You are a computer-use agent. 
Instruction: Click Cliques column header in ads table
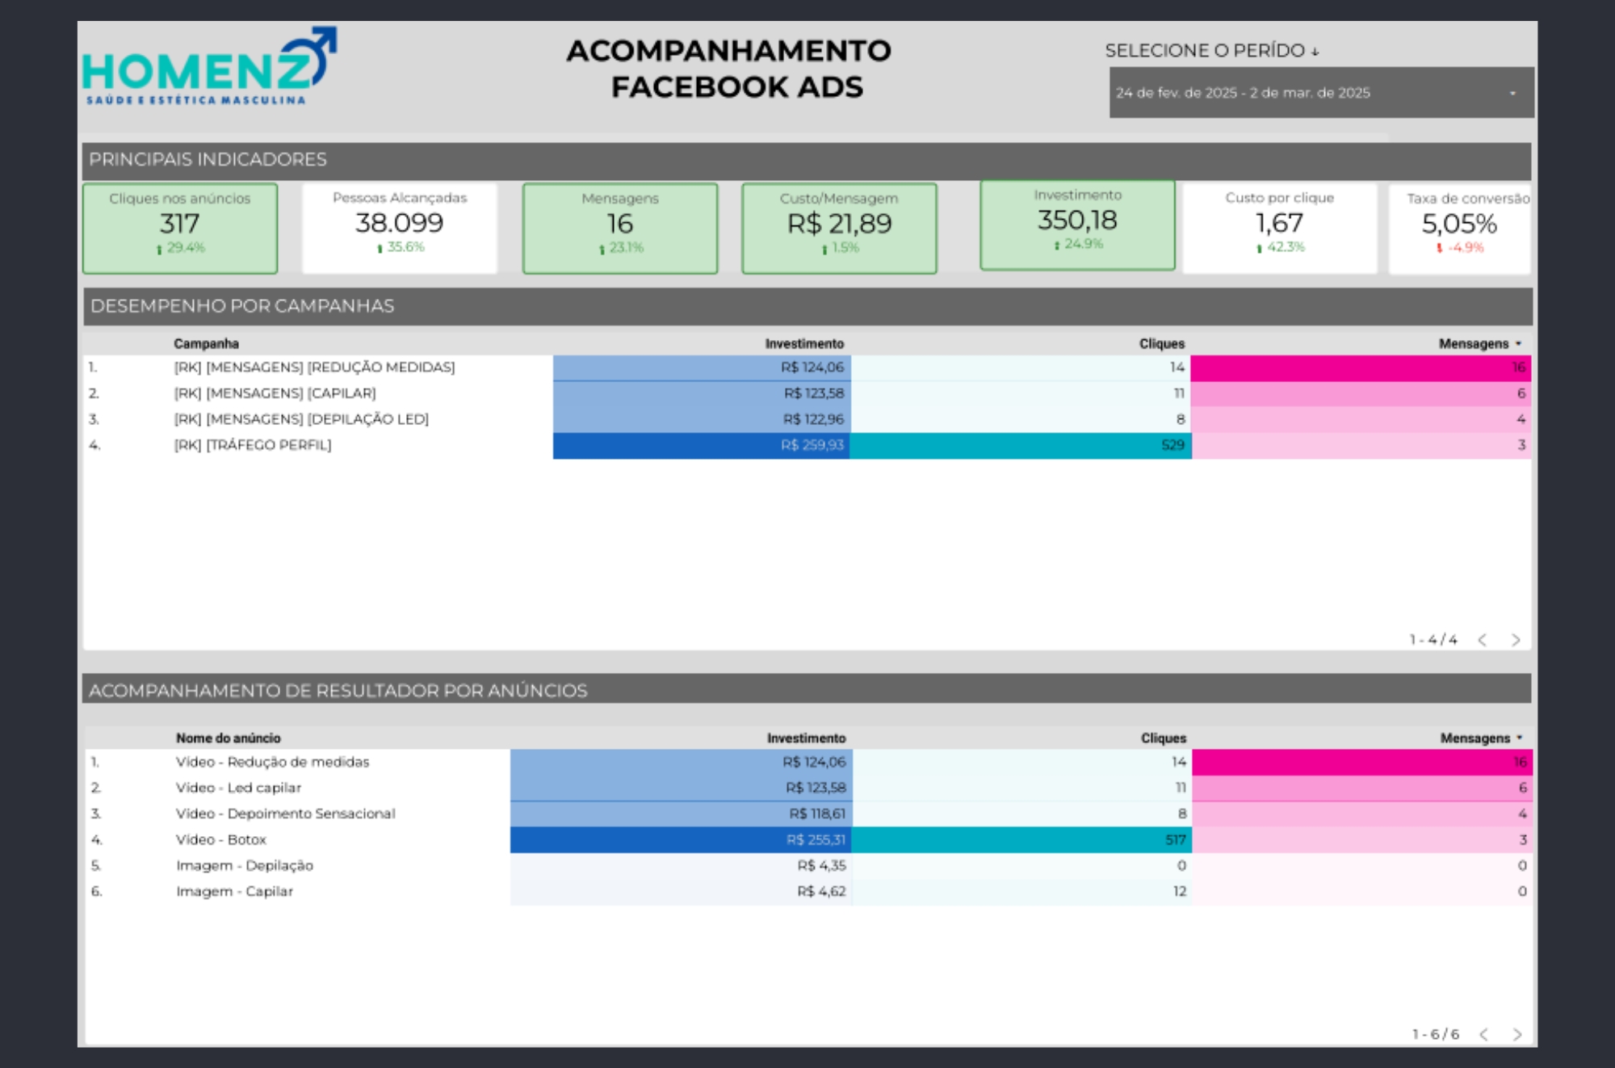click(x=1163, y=738)
